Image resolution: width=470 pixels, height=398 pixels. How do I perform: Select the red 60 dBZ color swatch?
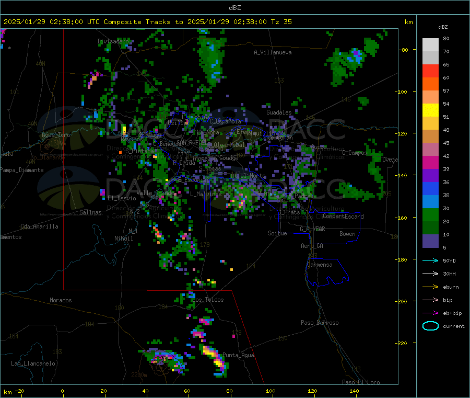(430, 71)
